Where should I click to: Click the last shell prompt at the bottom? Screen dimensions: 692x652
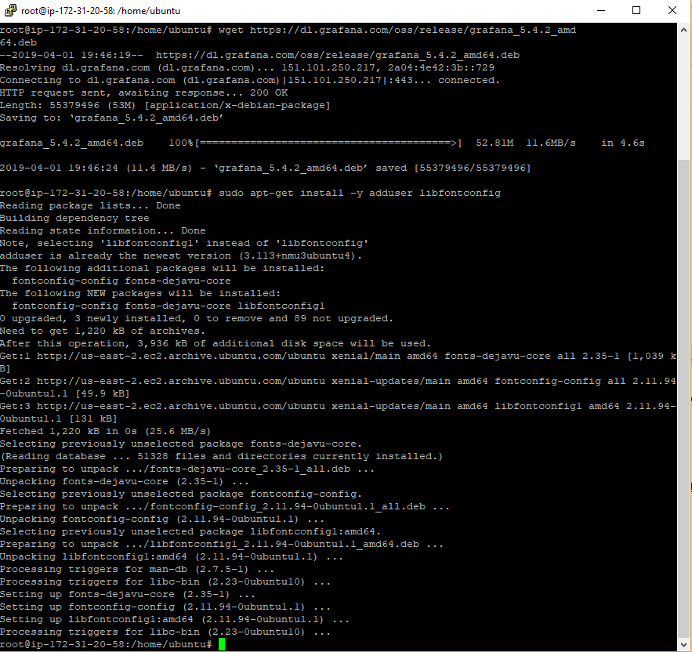click(106, 644)
